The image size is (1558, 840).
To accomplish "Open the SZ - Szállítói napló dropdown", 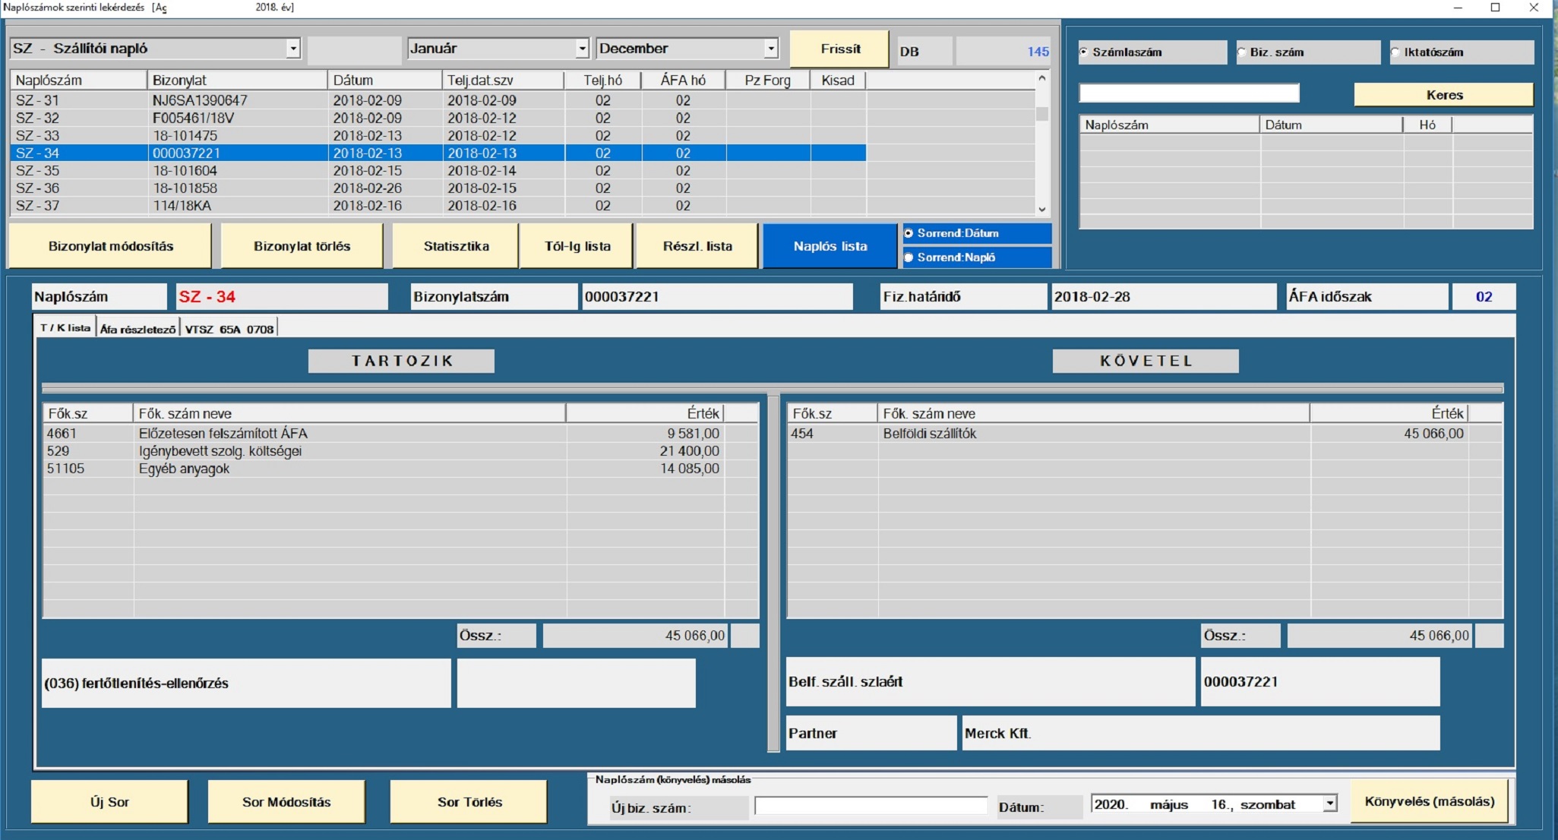I will [292, 49].
